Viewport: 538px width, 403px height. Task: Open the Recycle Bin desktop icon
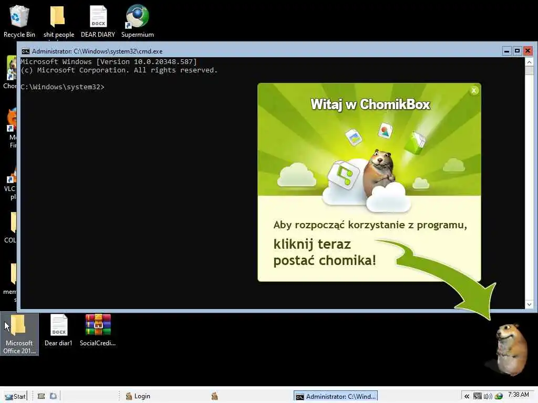[19, 21]
